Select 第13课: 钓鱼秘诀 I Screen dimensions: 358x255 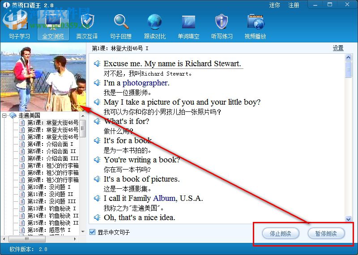(x=51, y=208)
